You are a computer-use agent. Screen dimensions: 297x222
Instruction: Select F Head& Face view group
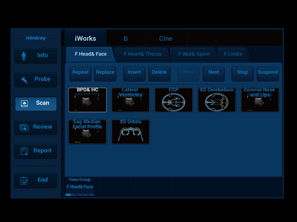tap(80, 187)
